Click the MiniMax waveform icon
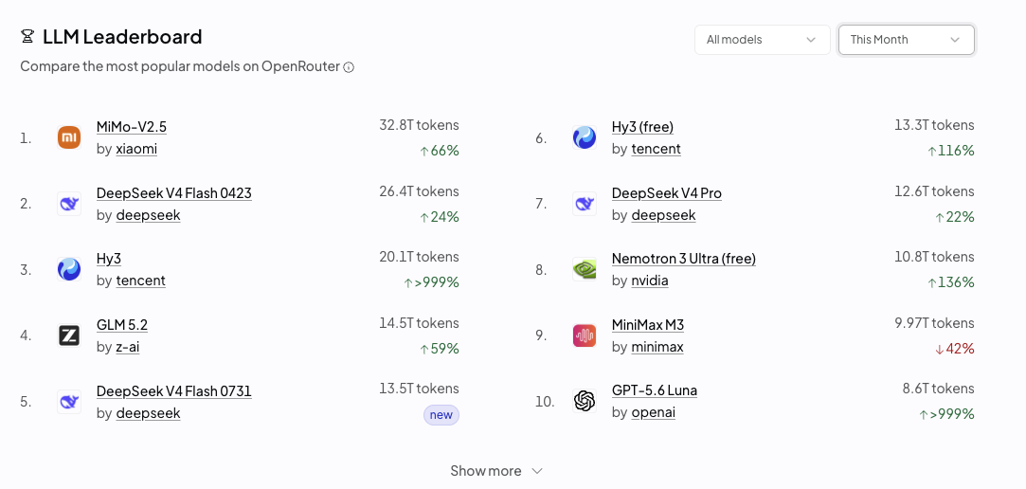 coord(585,335)
